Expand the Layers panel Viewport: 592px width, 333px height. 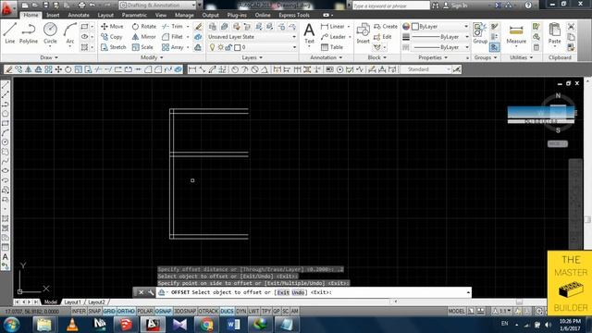253,57
